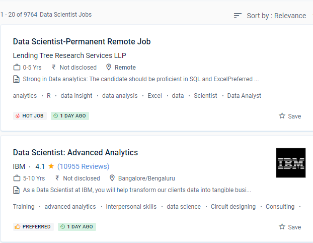The image size is (313, 243).
Task: Open the Sort by Relevance dropdown
Action: (x=276, y=16)
